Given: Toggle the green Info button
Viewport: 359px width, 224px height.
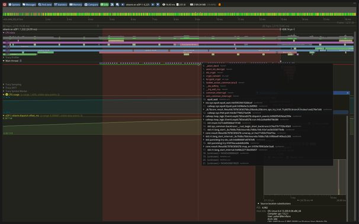Looking at the screenshot, I should coord(104,5).
